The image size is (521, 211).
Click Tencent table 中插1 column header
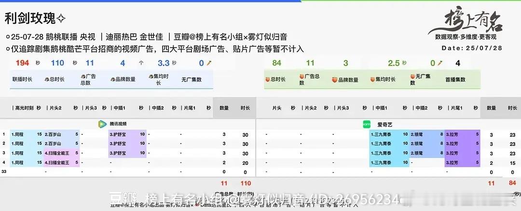(118, 108)
